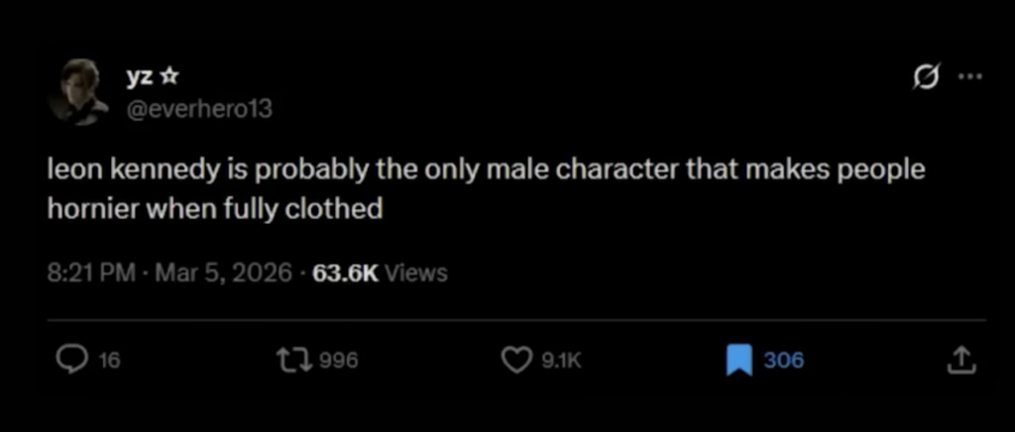This screenshot has height=432, width=1015.
Task: Click the reply count 16
Action: click(x=109, y=362)
